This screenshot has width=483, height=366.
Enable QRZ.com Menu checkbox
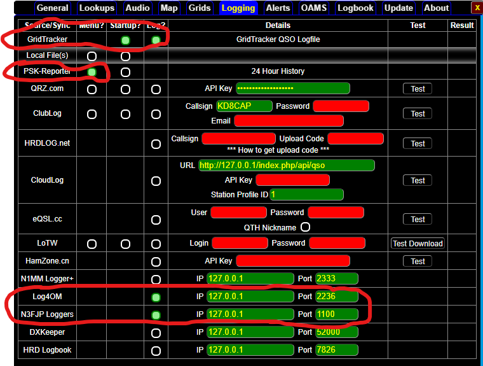click(92, 90)
